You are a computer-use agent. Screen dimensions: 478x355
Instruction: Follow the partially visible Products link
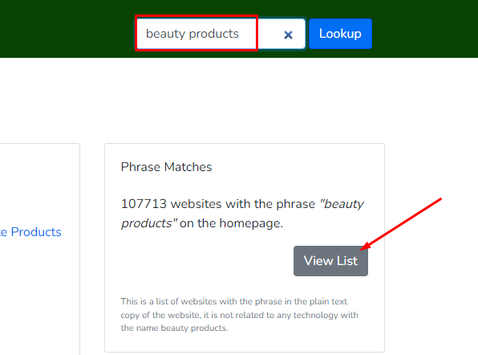coord(30,232)
